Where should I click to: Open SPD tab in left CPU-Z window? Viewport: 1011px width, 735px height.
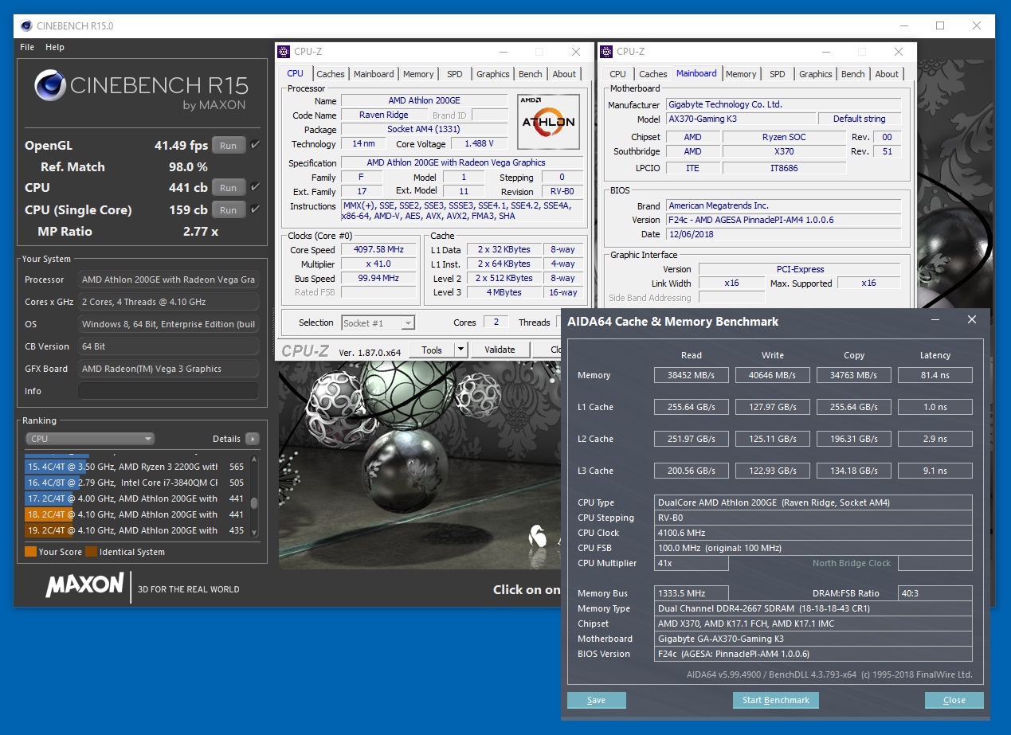(454, 74)
